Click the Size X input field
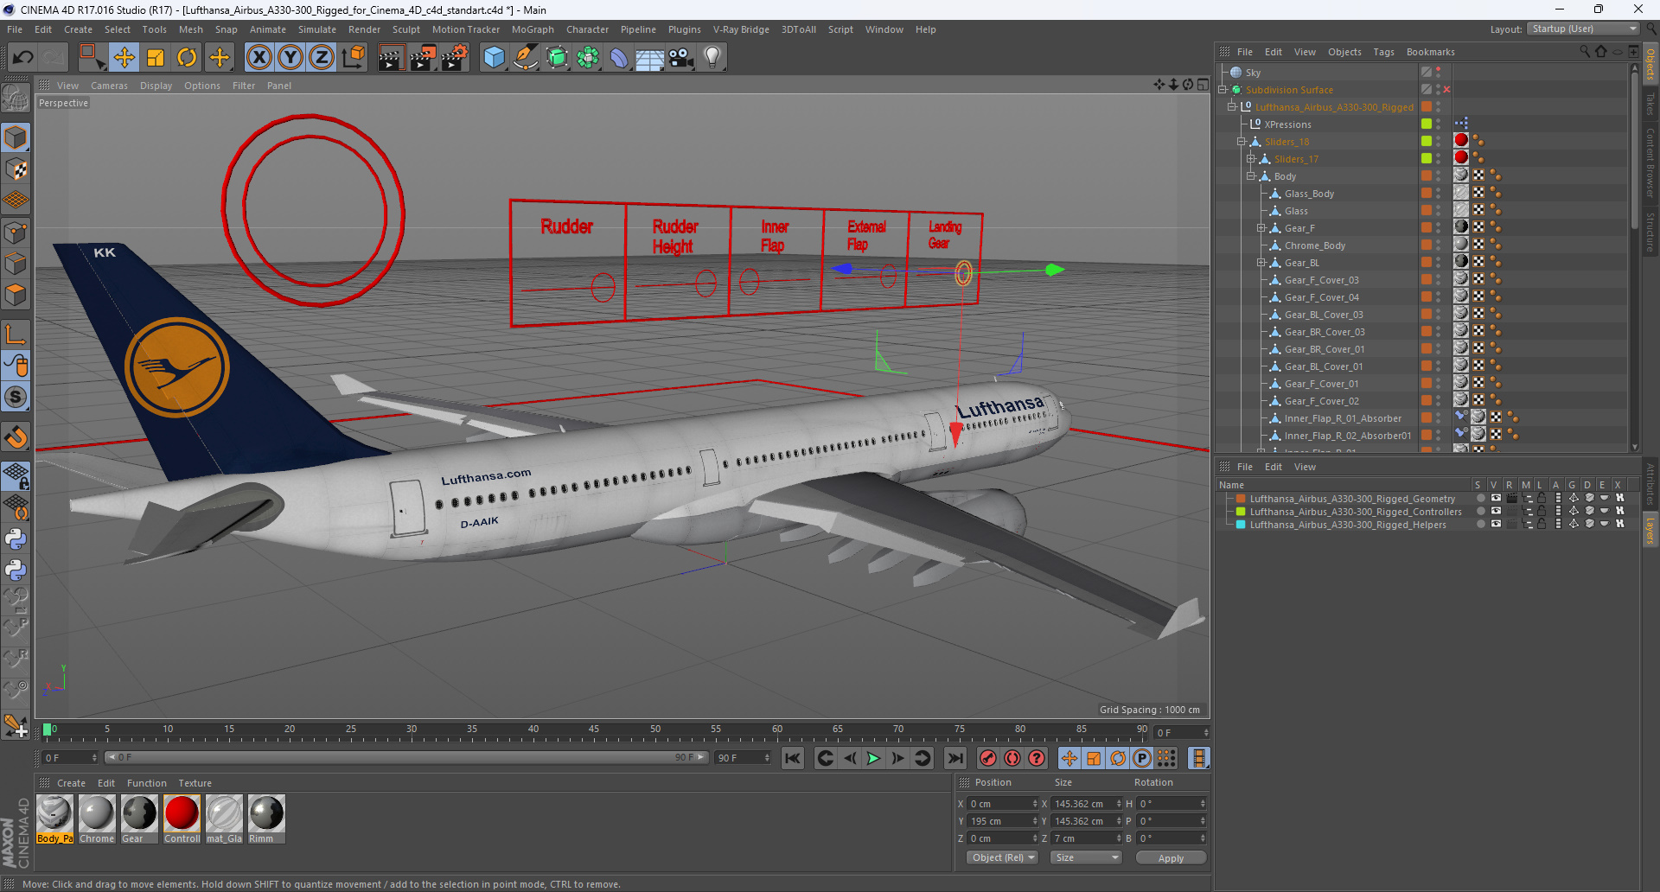Viewport: 1660px width, 892px height. pyautogui.click(x=1085, y=804)
